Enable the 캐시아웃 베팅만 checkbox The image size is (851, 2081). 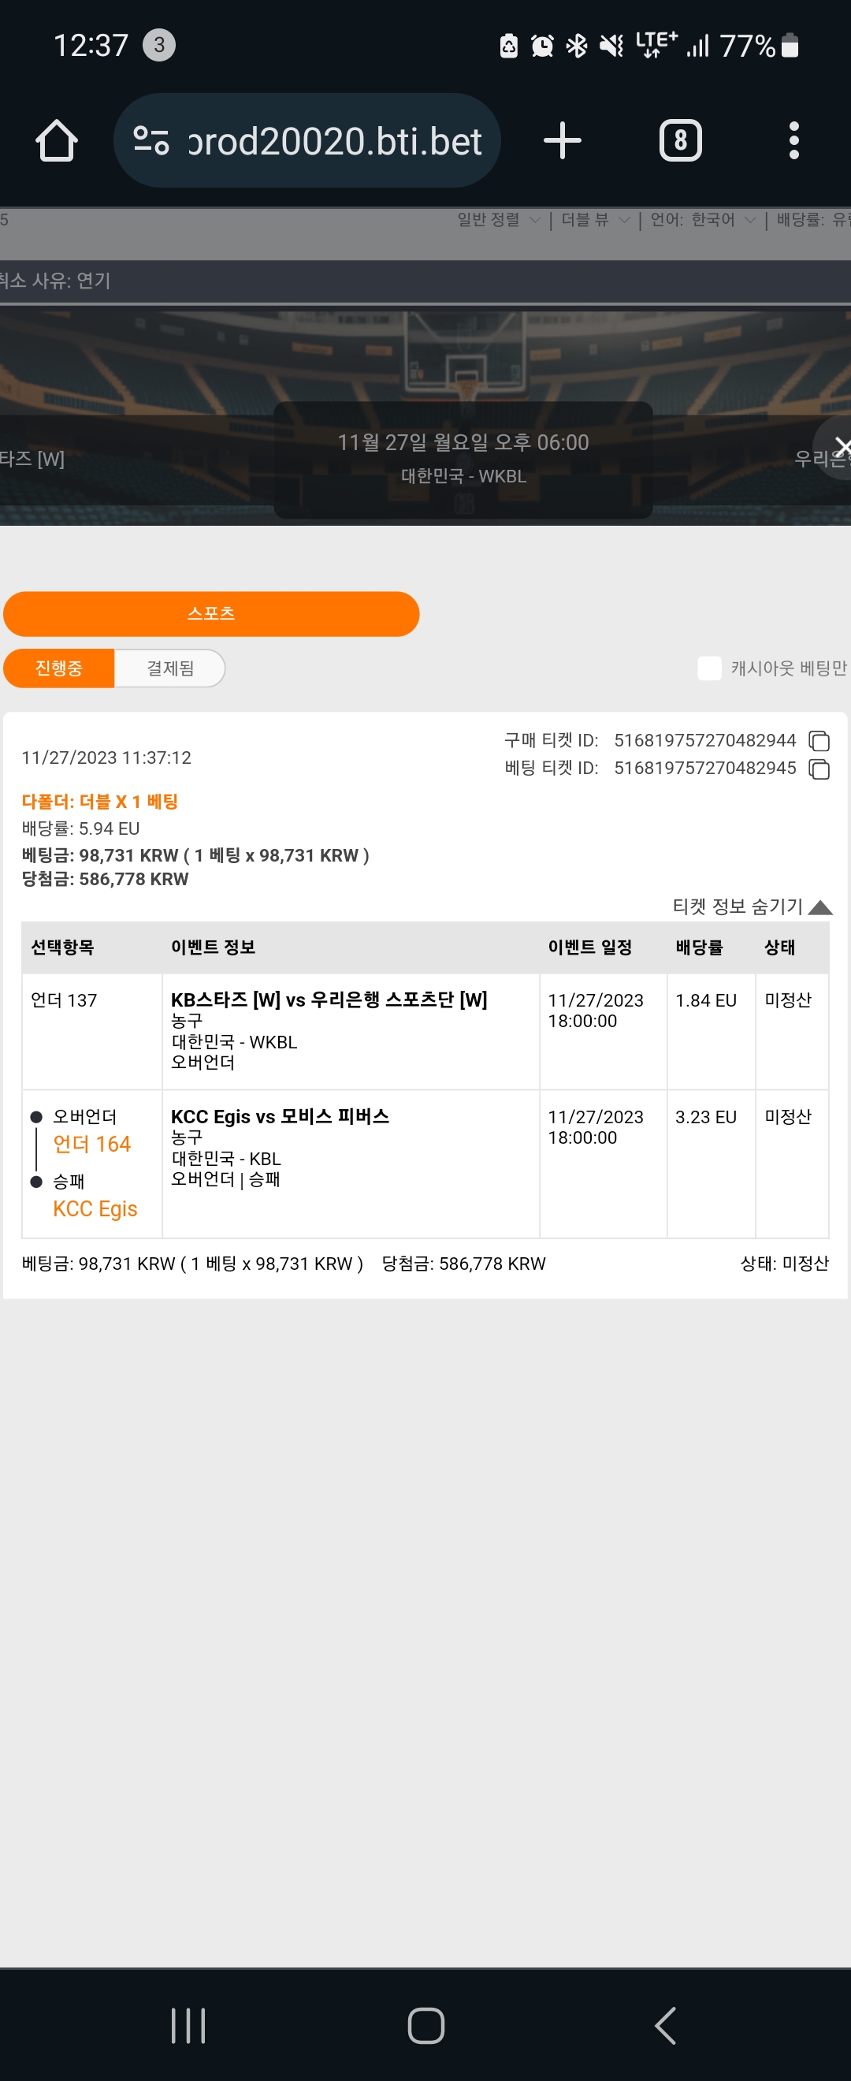pos(709,668)
